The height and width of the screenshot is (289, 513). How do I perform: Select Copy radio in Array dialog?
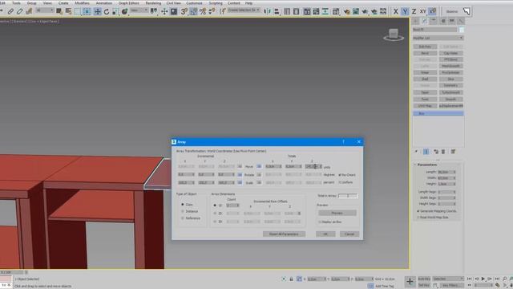tap(183, 205)
